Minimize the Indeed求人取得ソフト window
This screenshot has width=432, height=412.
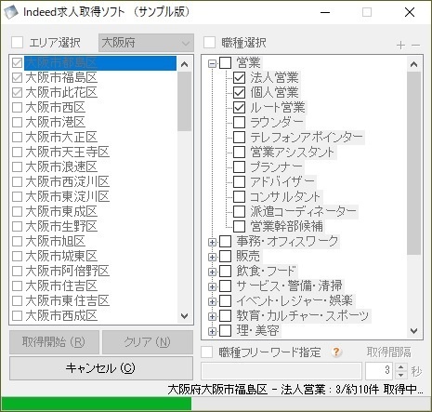click(325, 12)
